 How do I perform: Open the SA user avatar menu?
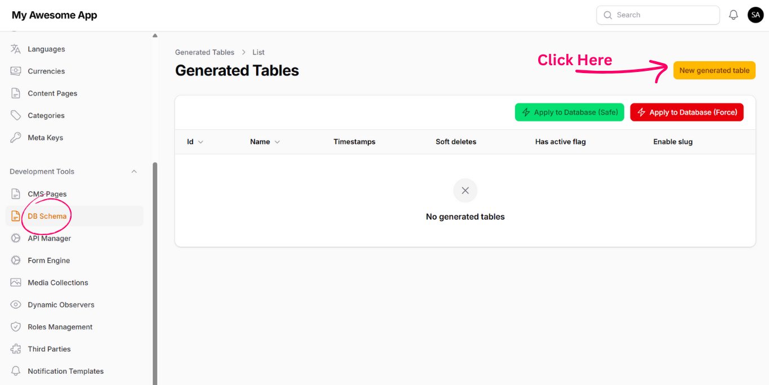tap(755, 15)
